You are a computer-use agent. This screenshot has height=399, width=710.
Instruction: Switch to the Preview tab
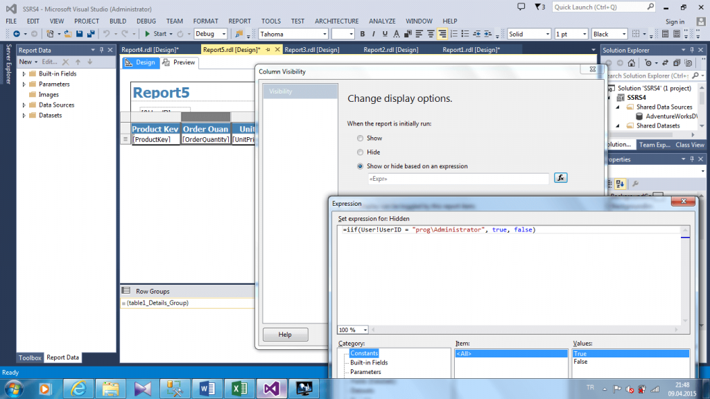pyautogui.click(x=179, y=62)
